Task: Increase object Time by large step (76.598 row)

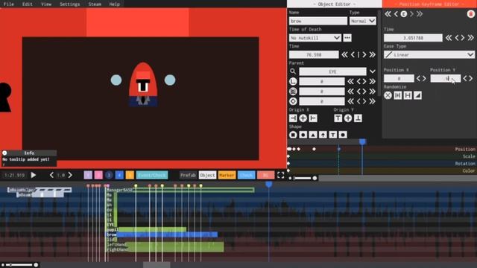Action: [373, 54]
